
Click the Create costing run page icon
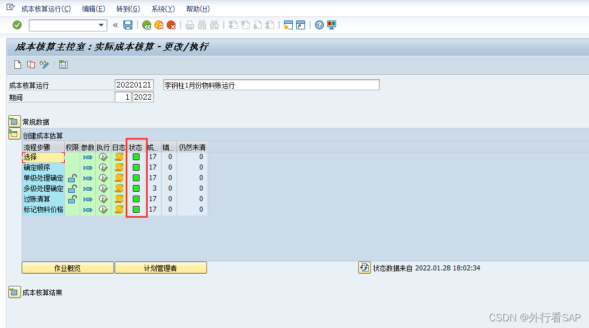(x=18, y=65)
